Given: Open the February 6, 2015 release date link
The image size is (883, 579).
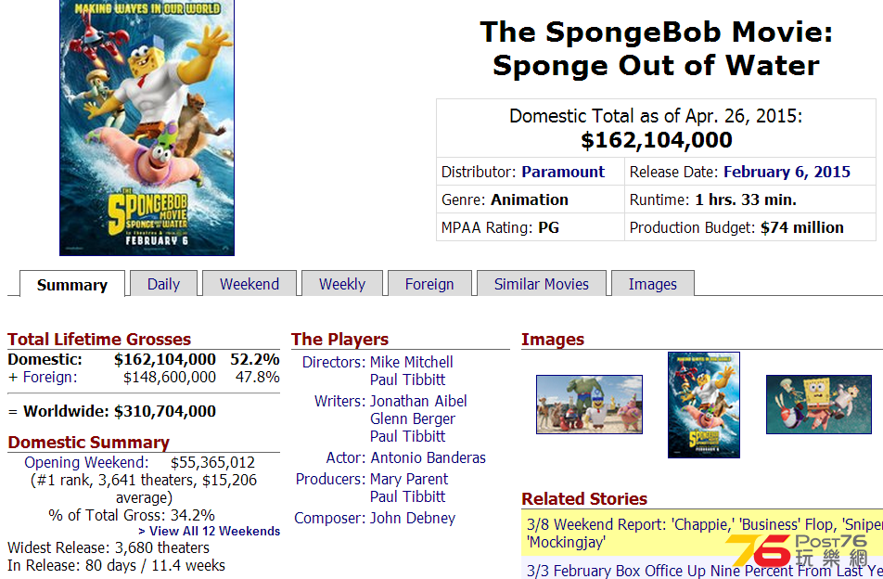Looking at the screenshot, I should click(787, 172).
